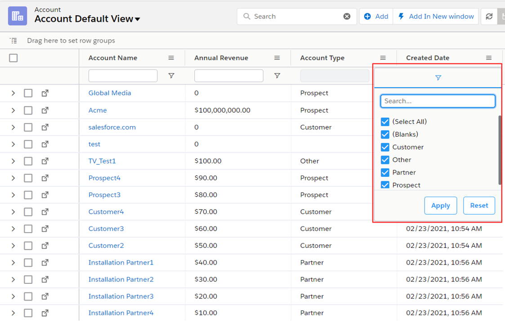Open the Annual Revenue column menu icon

pos(277,58)
